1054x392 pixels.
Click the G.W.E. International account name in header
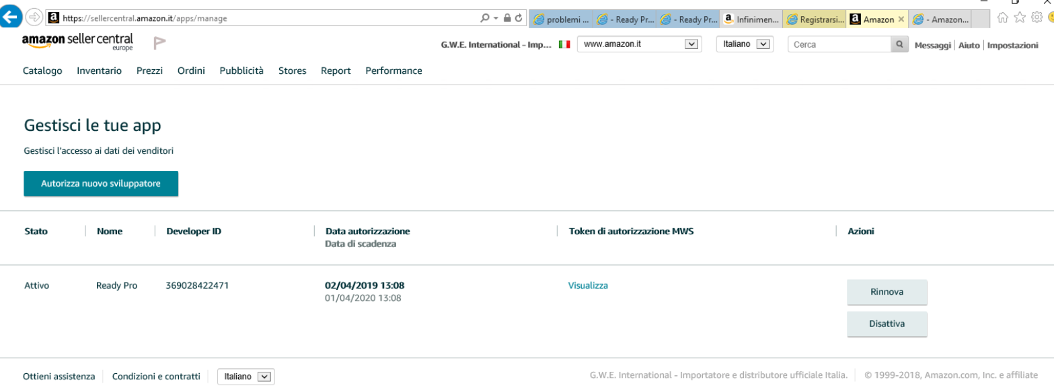click(496, 45)
